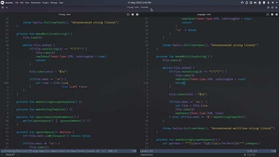Maximize the YTLang nvim split pane
This screenshot has width=279, height=157.
click(128, 14)
